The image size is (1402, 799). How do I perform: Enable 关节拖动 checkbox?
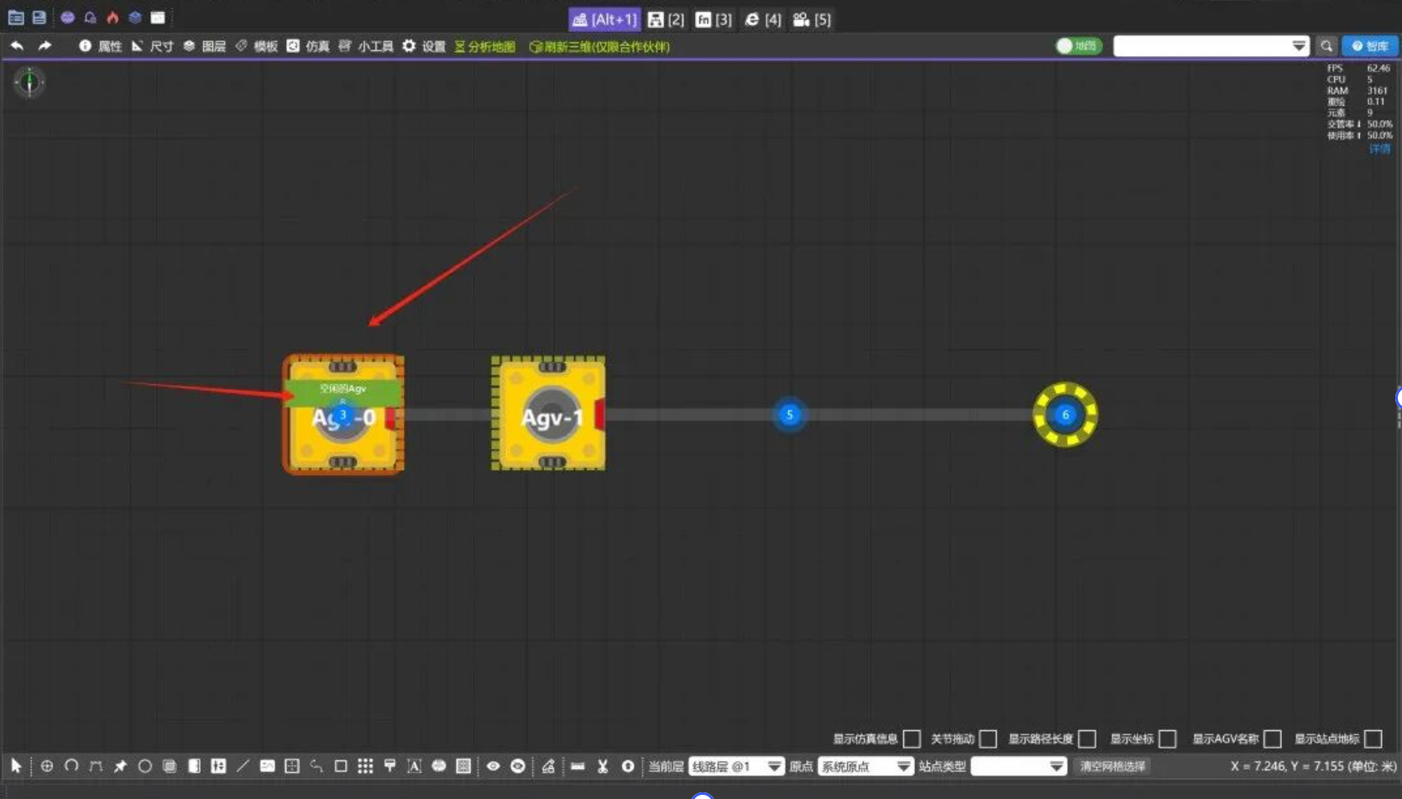click(x=988, y=739)
